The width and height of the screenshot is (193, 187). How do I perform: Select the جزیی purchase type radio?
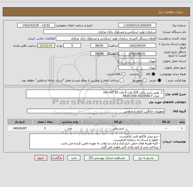159,80
